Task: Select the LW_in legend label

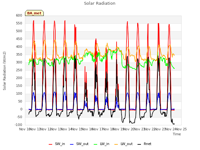Action: [105, 144]
